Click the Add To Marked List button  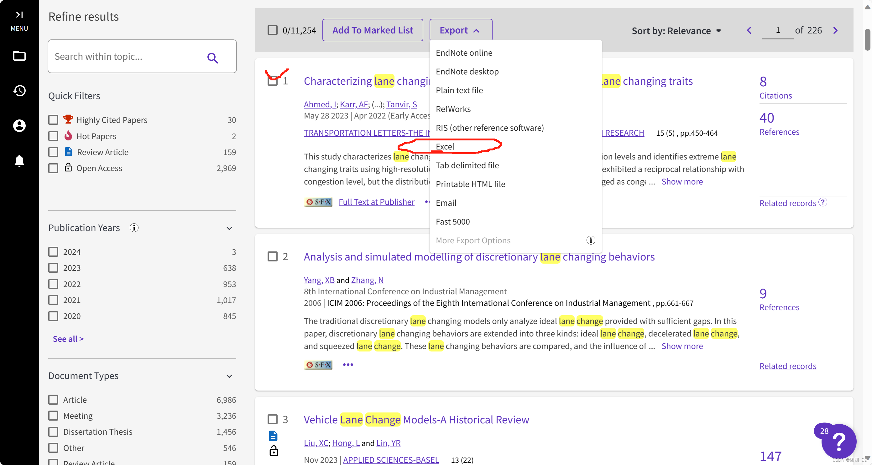pos(372,30)
